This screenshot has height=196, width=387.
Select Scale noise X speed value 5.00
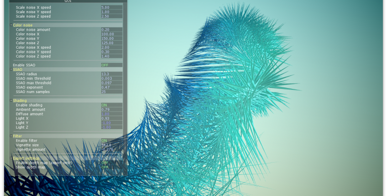click(x=112, y=8)
